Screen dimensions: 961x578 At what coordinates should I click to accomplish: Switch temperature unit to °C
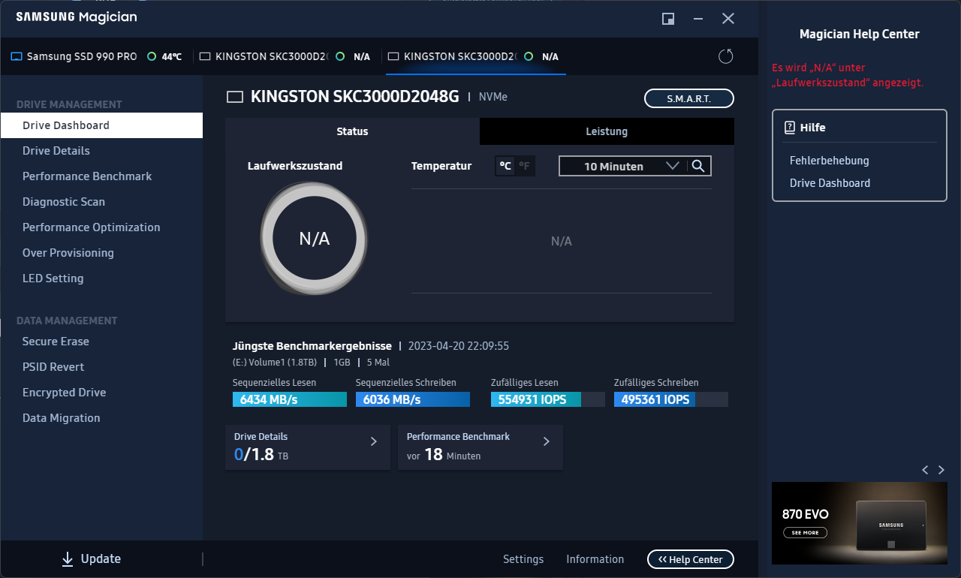505,166
